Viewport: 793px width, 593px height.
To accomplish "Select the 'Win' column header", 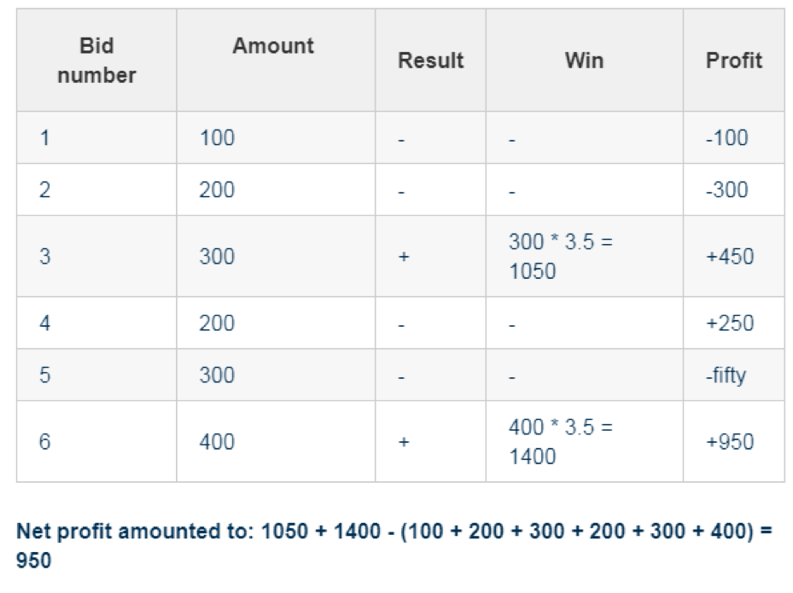I will point(584,61).
